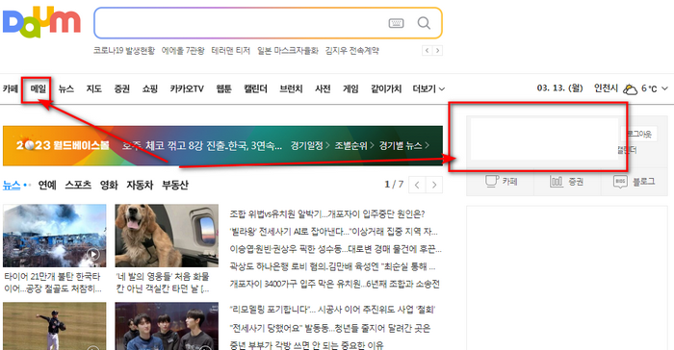Click trending keyword 코로나19 발생현황
The height and width of the screenshot is (350, 674).
coord(124,51)
